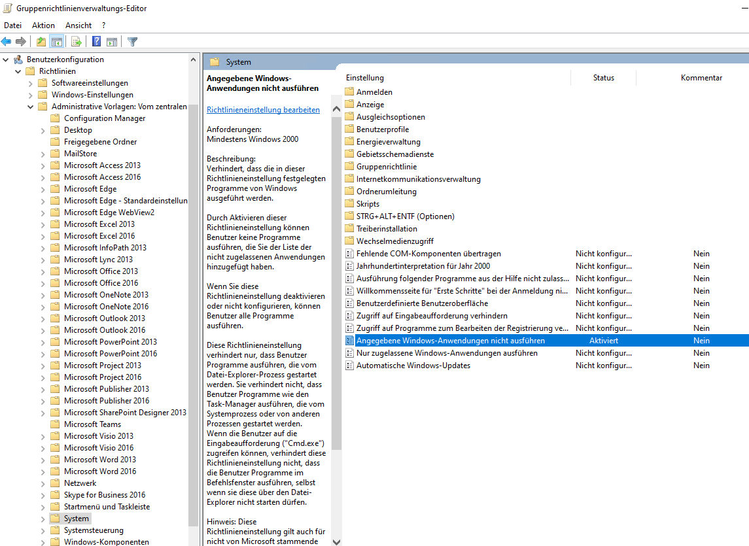Select the Automatische Windows-Updates policy
The height and width of the screenshot is (546, 749).
pos(413,366)
